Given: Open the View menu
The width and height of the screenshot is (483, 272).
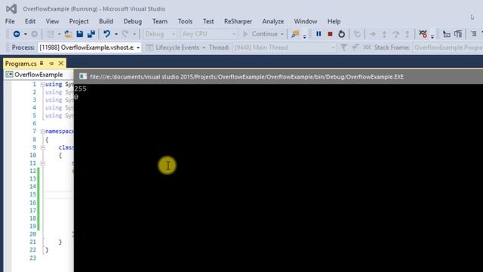Looking at the screenshot, I should (x=52, y=21).
